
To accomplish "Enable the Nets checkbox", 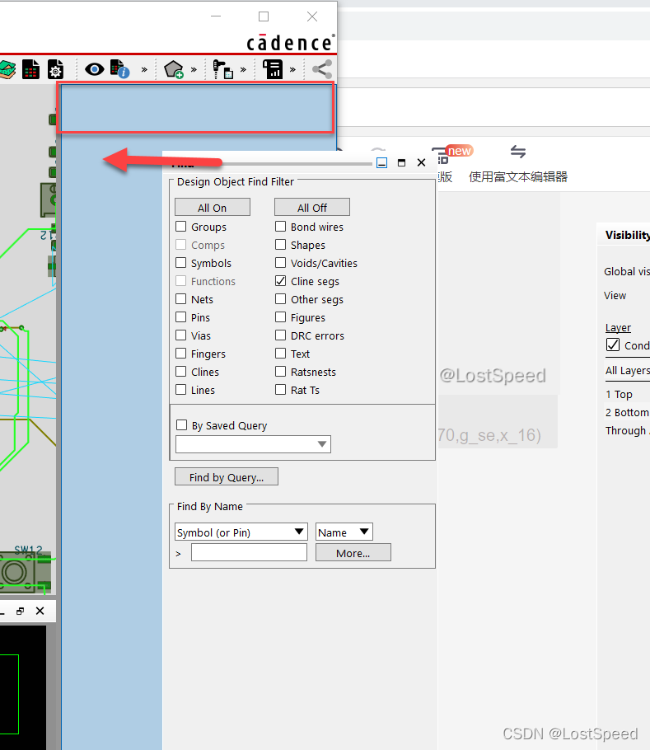I will pos(180,299).
